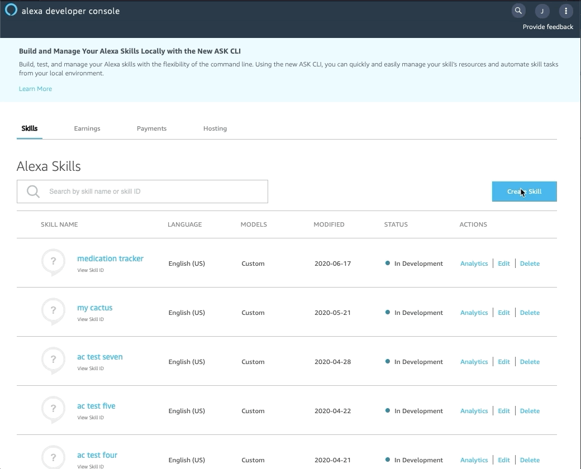Open the medication tracker skill
581x469 pixels.
coord(110,259)
